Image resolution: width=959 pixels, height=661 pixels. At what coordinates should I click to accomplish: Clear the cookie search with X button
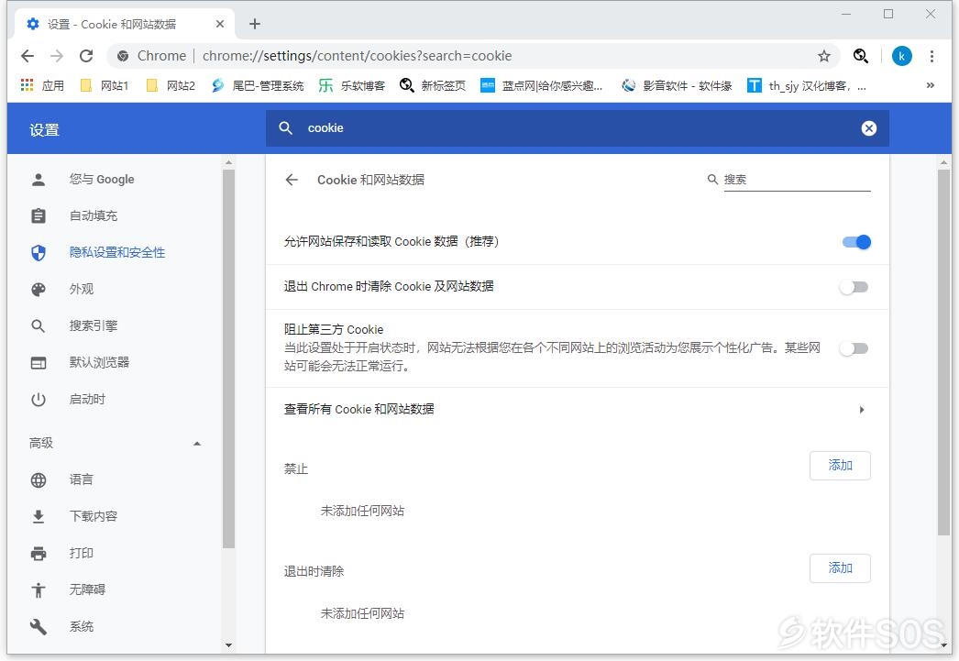click(x=868, y=128)
